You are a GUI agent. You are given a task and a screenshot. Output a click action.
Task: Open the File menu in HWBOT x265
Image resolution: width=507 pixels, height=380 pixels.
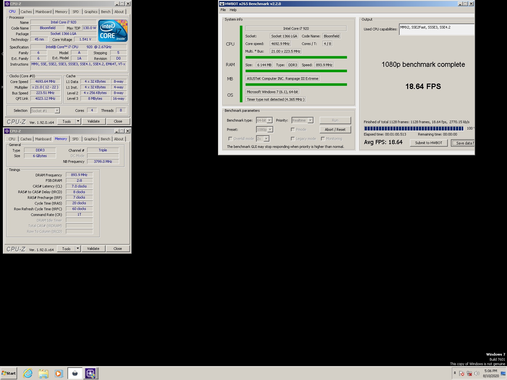(x=223, y=10)
